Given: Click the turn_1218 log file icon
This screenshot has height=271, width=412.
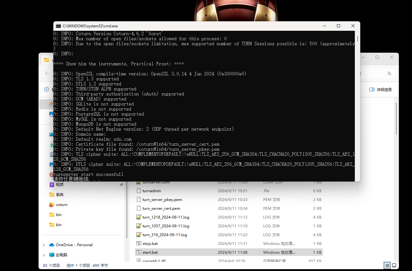Looking at the screenshot, I should point(138,217).
